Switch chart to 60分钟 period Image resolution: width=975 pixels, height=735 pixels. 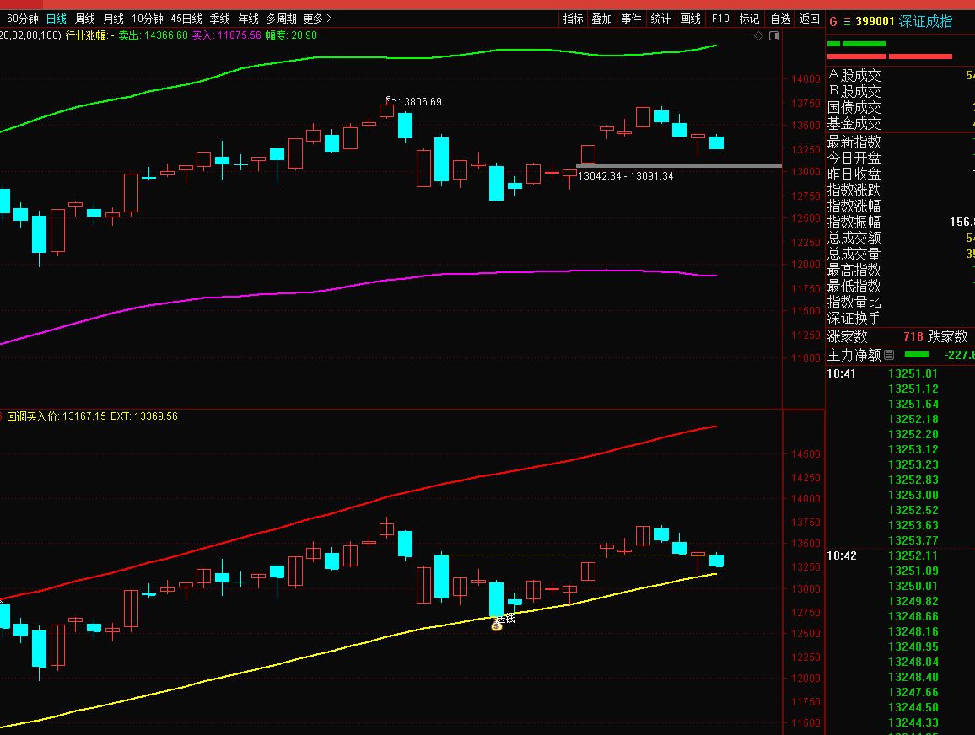23,19
